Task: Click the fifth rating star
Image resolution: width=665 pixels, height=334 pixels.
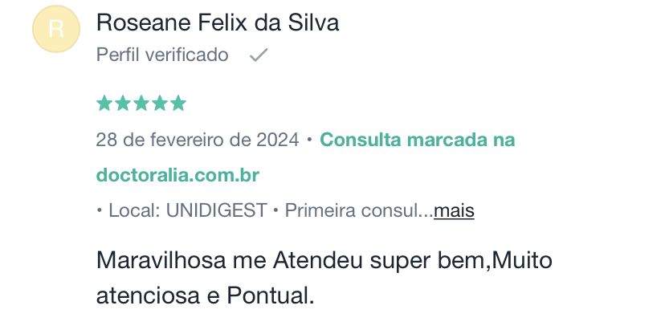Action: click(178, 103)
